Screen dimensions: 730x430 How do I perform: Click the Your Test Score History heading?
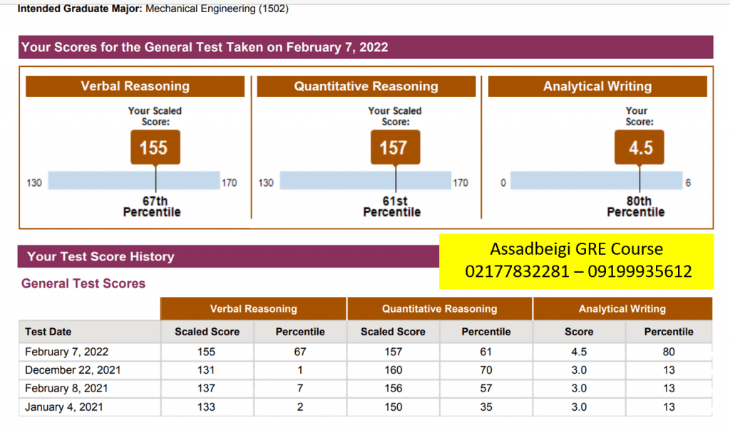(x=101, y=256)
